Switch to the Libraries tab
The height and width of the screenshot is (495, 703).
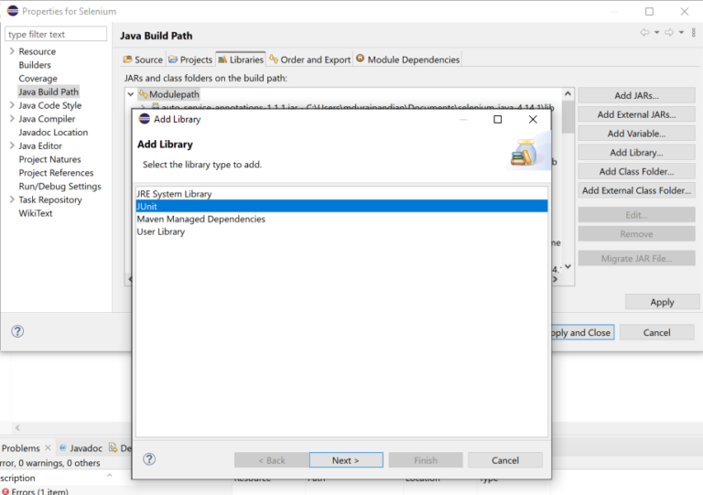pos(241,59)
